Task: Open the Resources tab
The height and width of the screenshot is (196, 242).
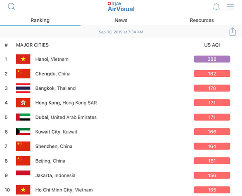Action: (202, 20)
